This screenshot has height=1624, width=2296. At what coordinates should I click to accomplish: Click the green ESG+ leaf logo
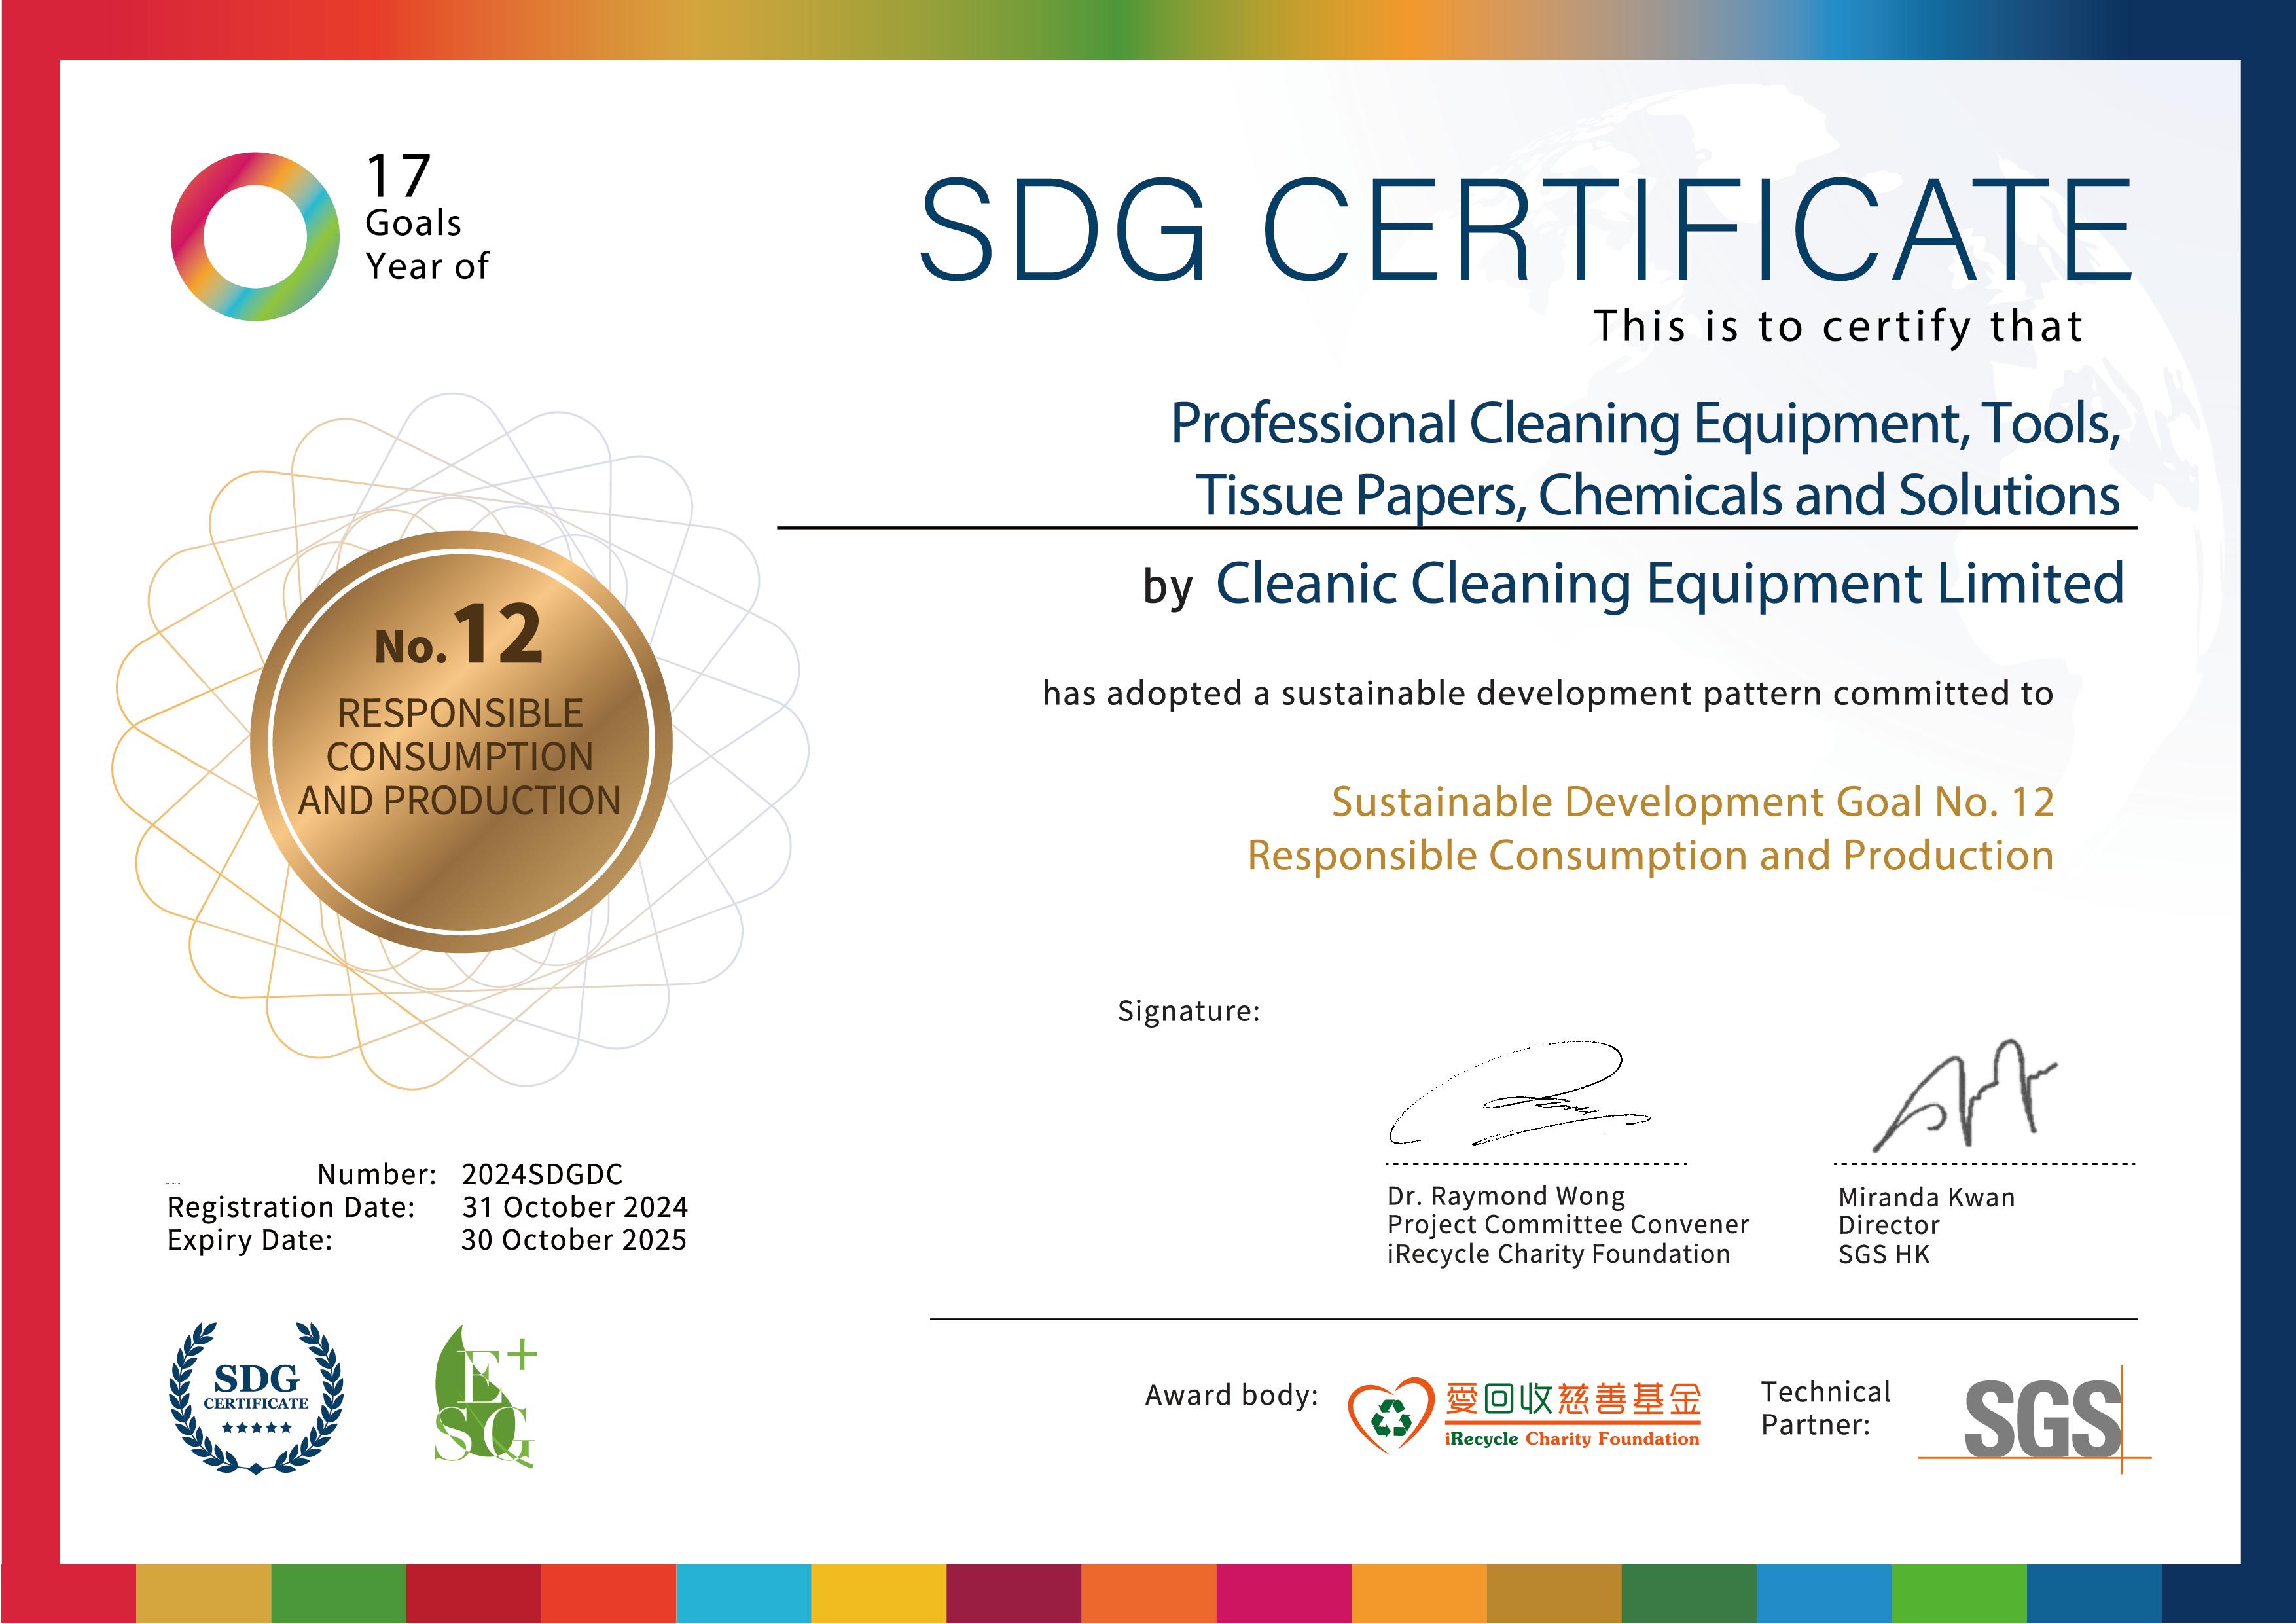pos(485,1397)
